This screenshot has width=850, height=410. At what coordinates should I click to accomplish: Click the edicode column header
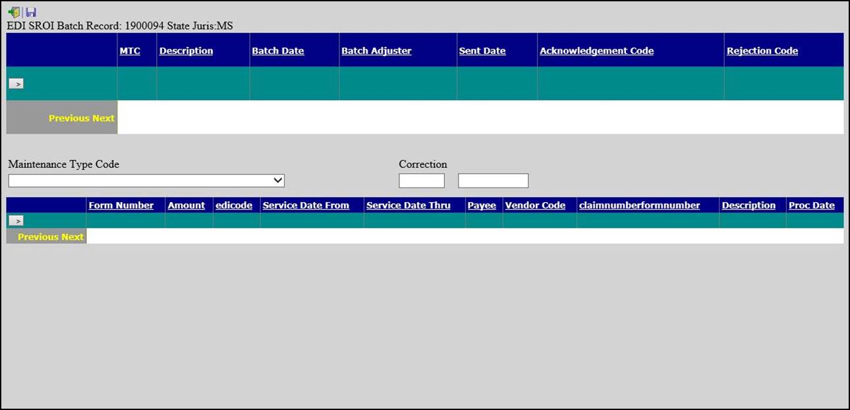[234, 205]
